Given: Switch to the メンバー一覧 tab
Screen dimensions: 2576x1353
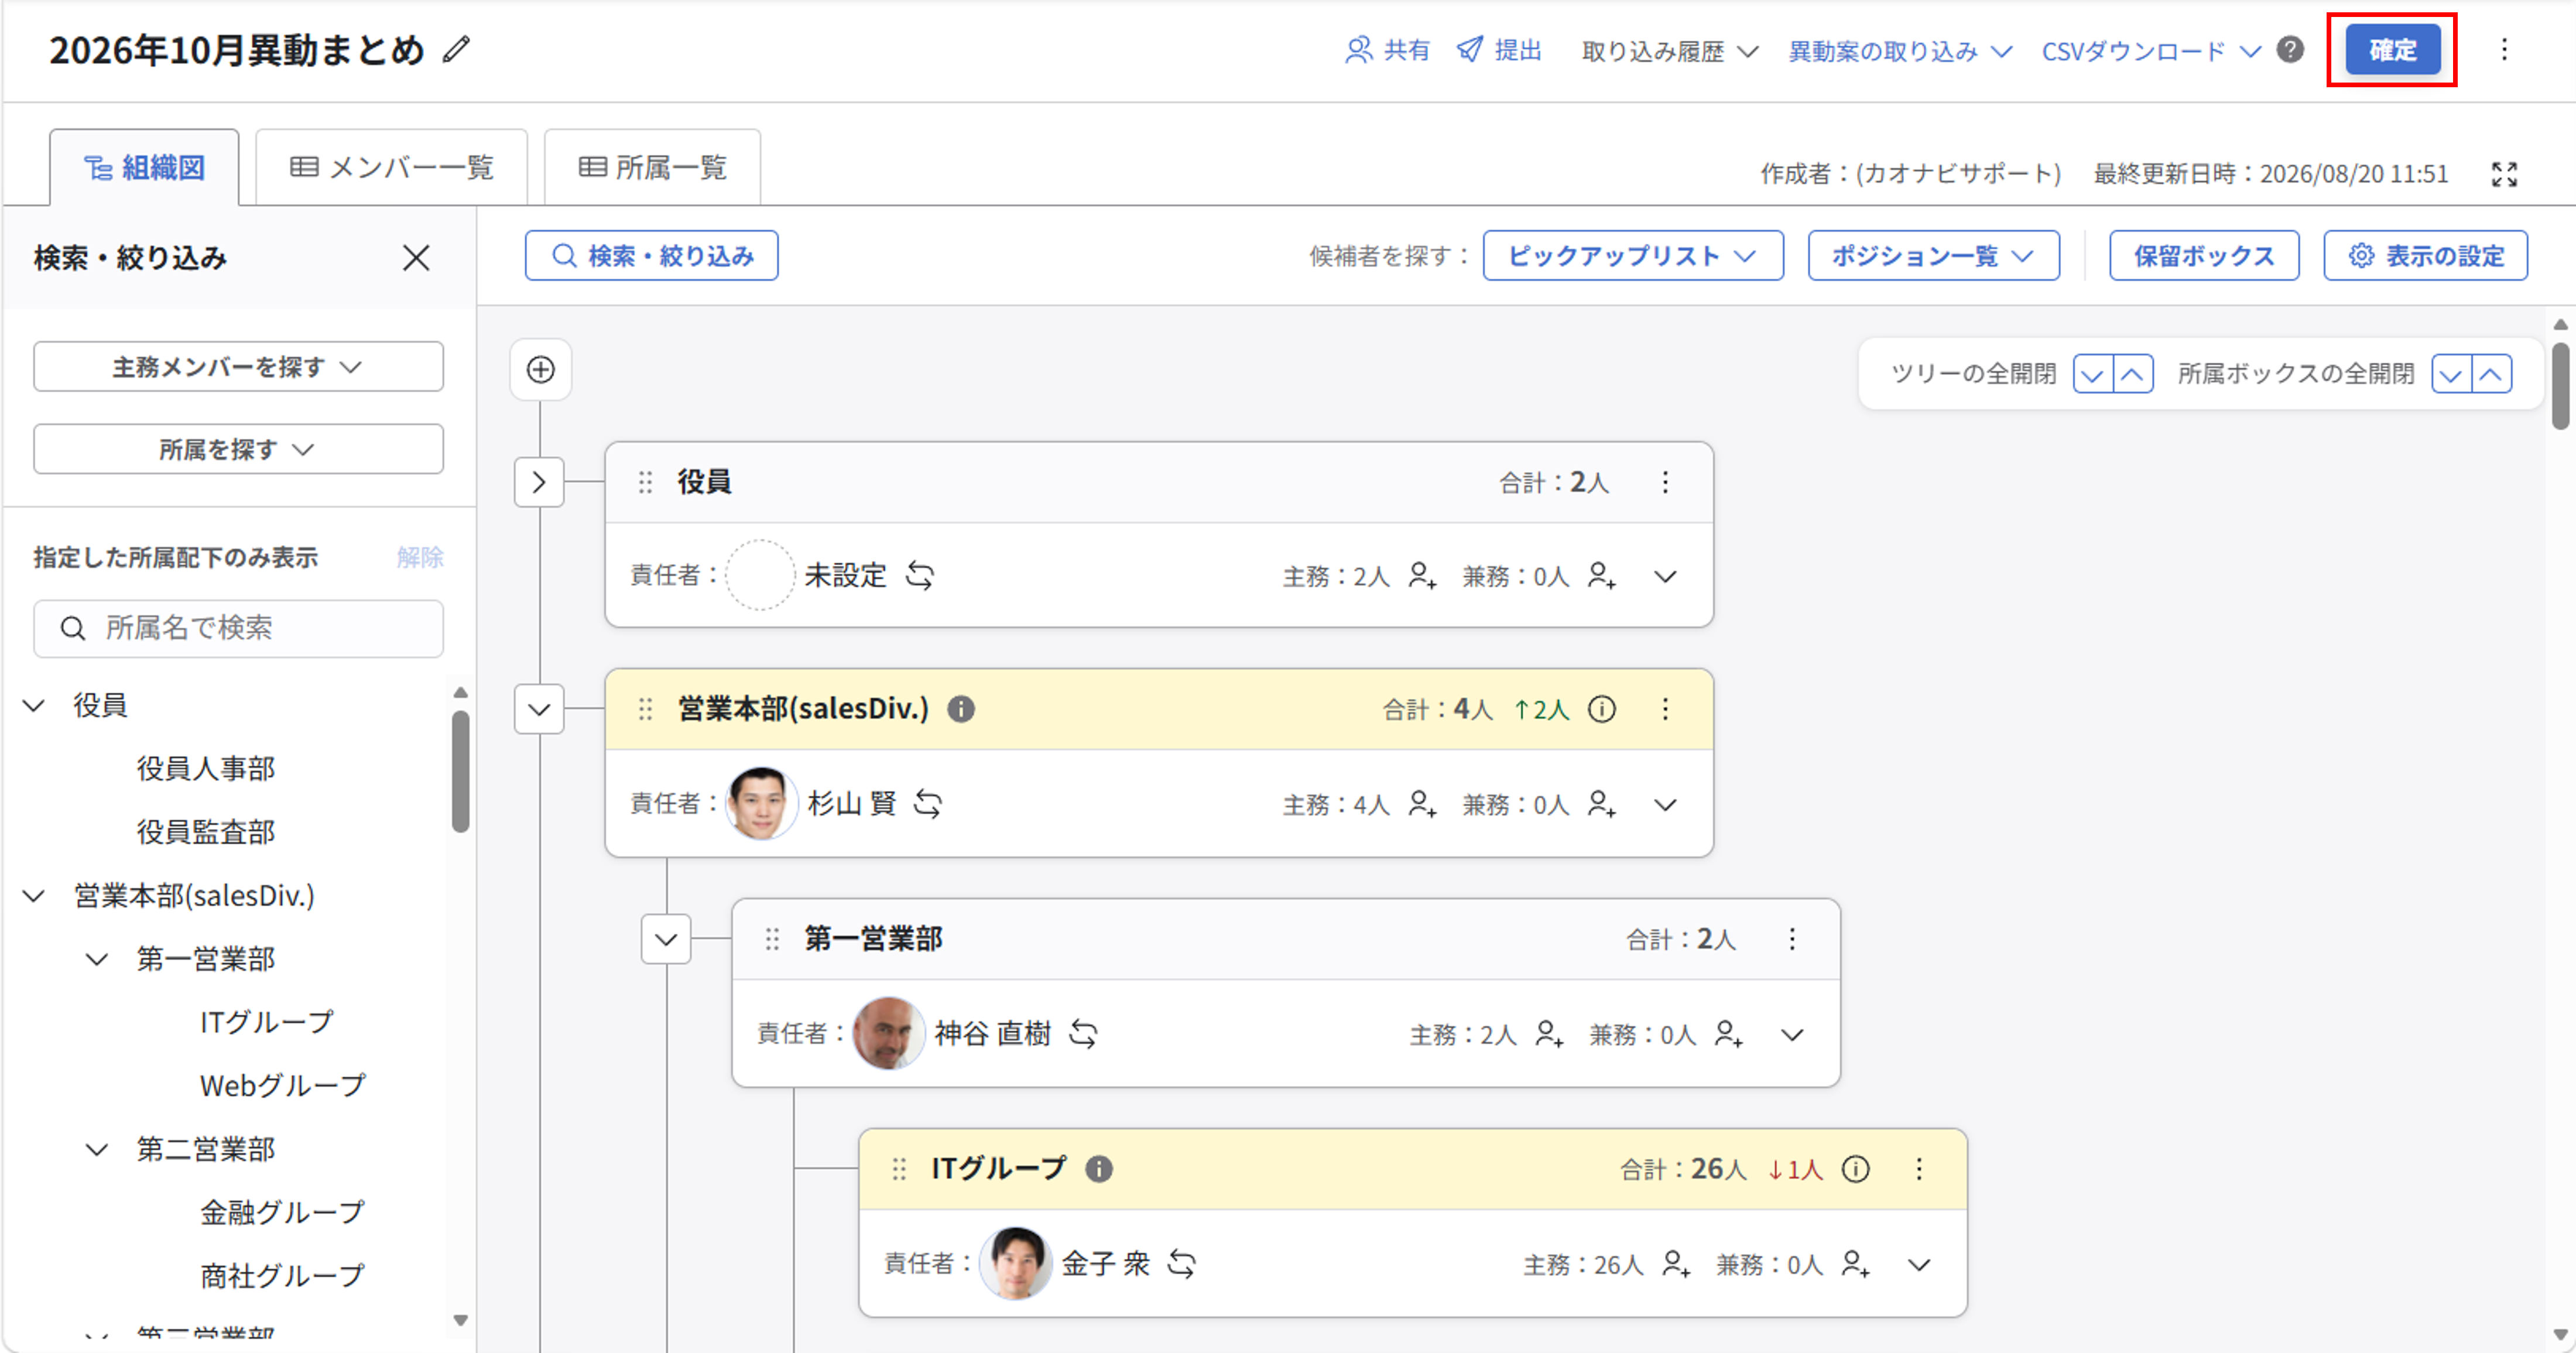Looking at the screenshot, I should (391, 167).
